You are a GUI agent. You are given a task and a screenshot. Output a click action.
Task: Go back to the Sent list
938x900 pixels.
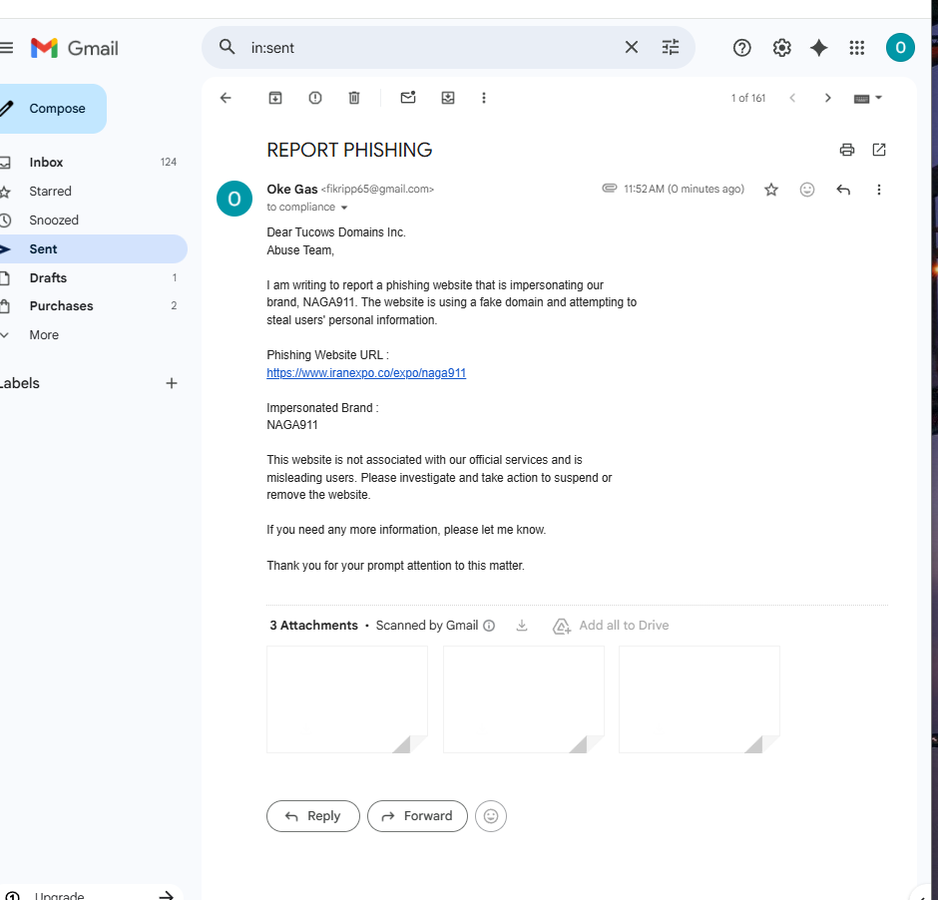point(226,98)
